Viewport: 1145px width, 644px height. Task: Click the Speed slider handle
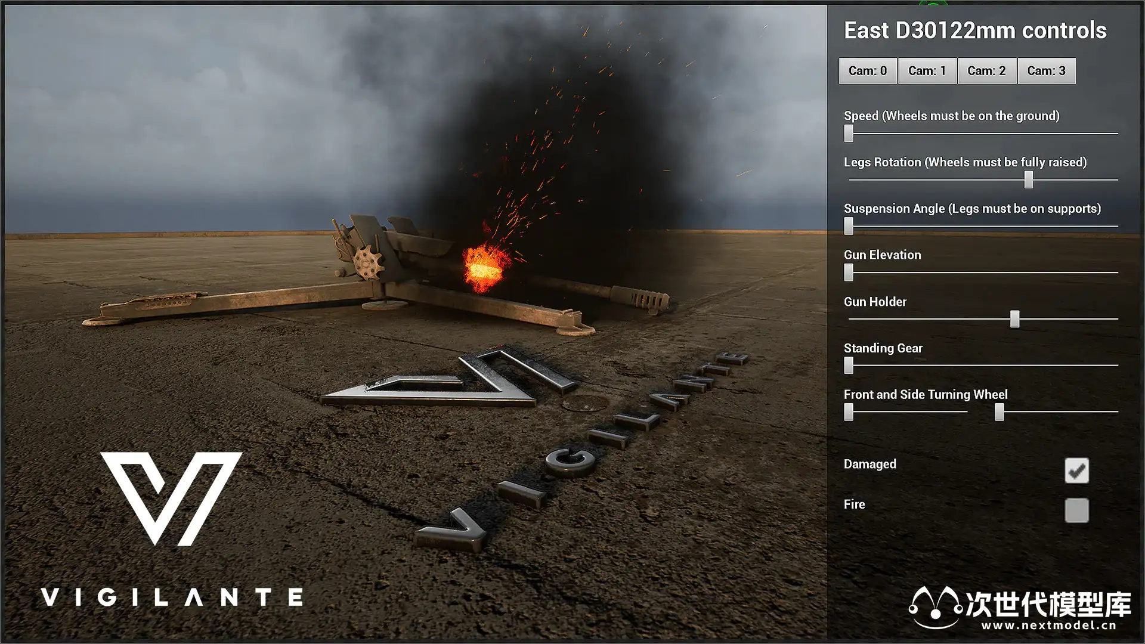tap(849, 134)
